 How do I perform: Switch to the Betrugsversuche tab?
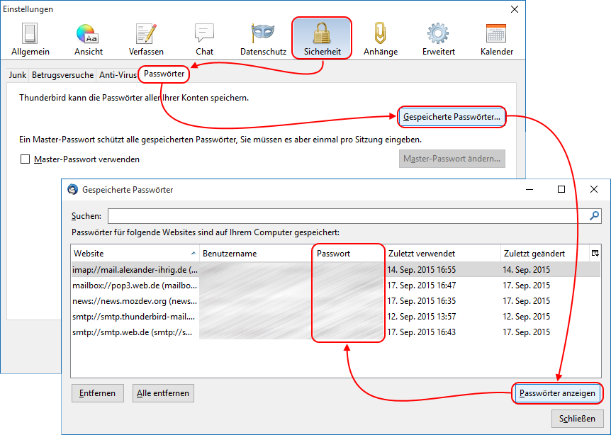click(x=63, y=75)
